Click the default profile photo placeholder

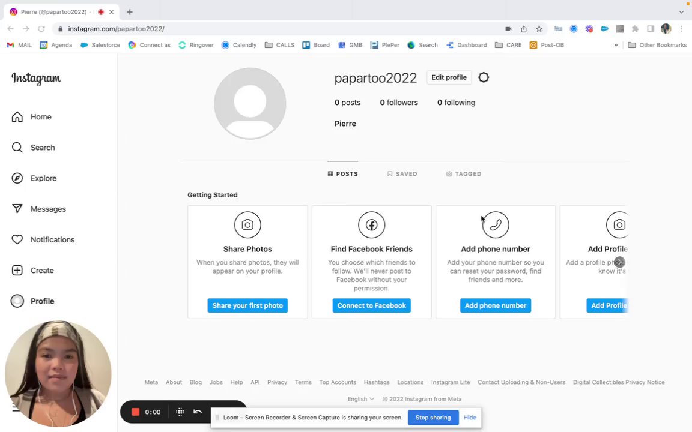click(250, 104)
